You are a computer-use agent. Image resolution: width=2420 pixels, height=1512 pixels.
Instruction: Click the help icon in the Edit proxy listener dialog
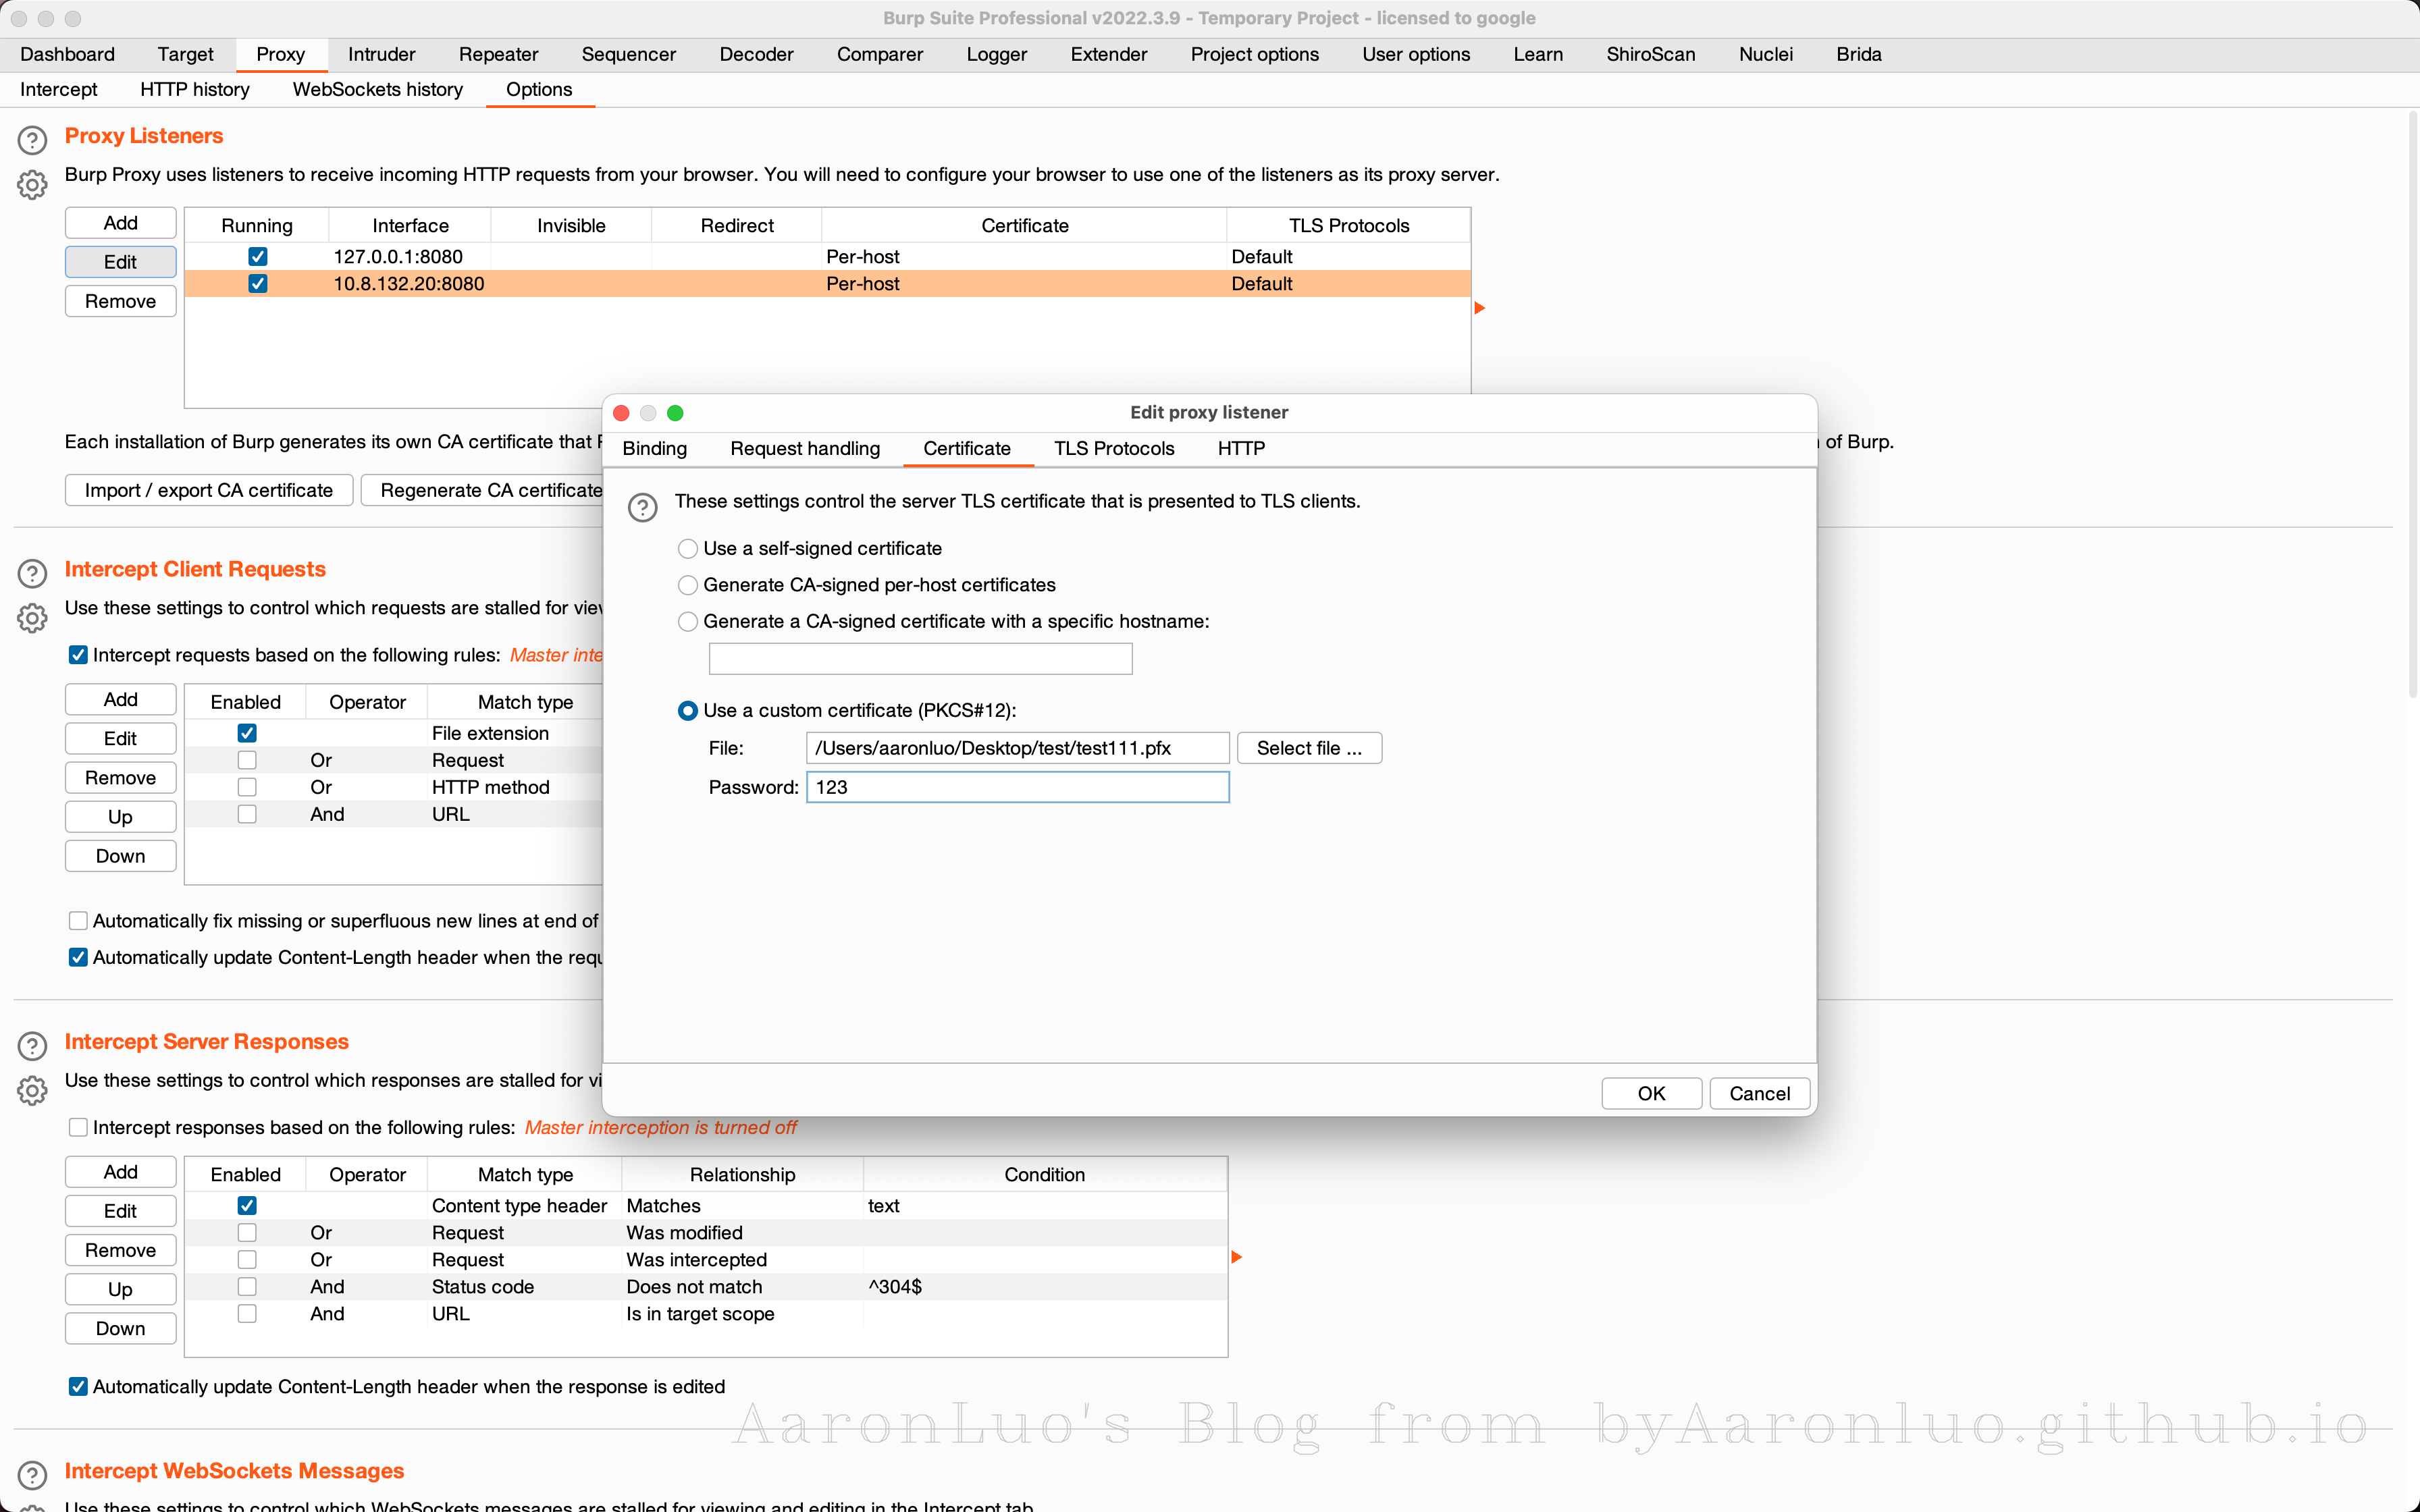tap(642, 507)
